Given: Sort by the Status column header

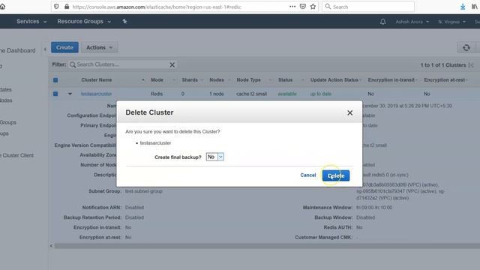Looking at the screenshot, I should point(285,80).
